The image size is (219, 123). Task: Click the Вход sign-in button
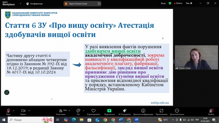click(163, 3)
